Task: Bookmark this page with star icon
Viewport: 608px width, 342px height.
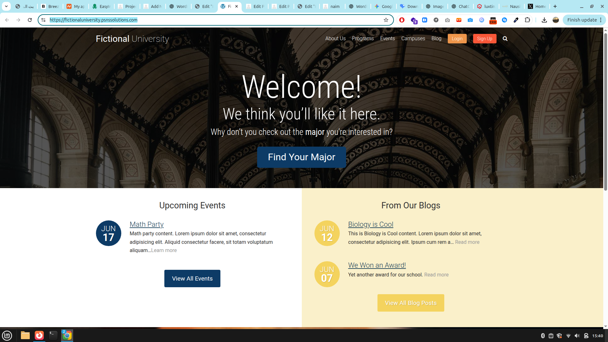Action: point(386,20)
